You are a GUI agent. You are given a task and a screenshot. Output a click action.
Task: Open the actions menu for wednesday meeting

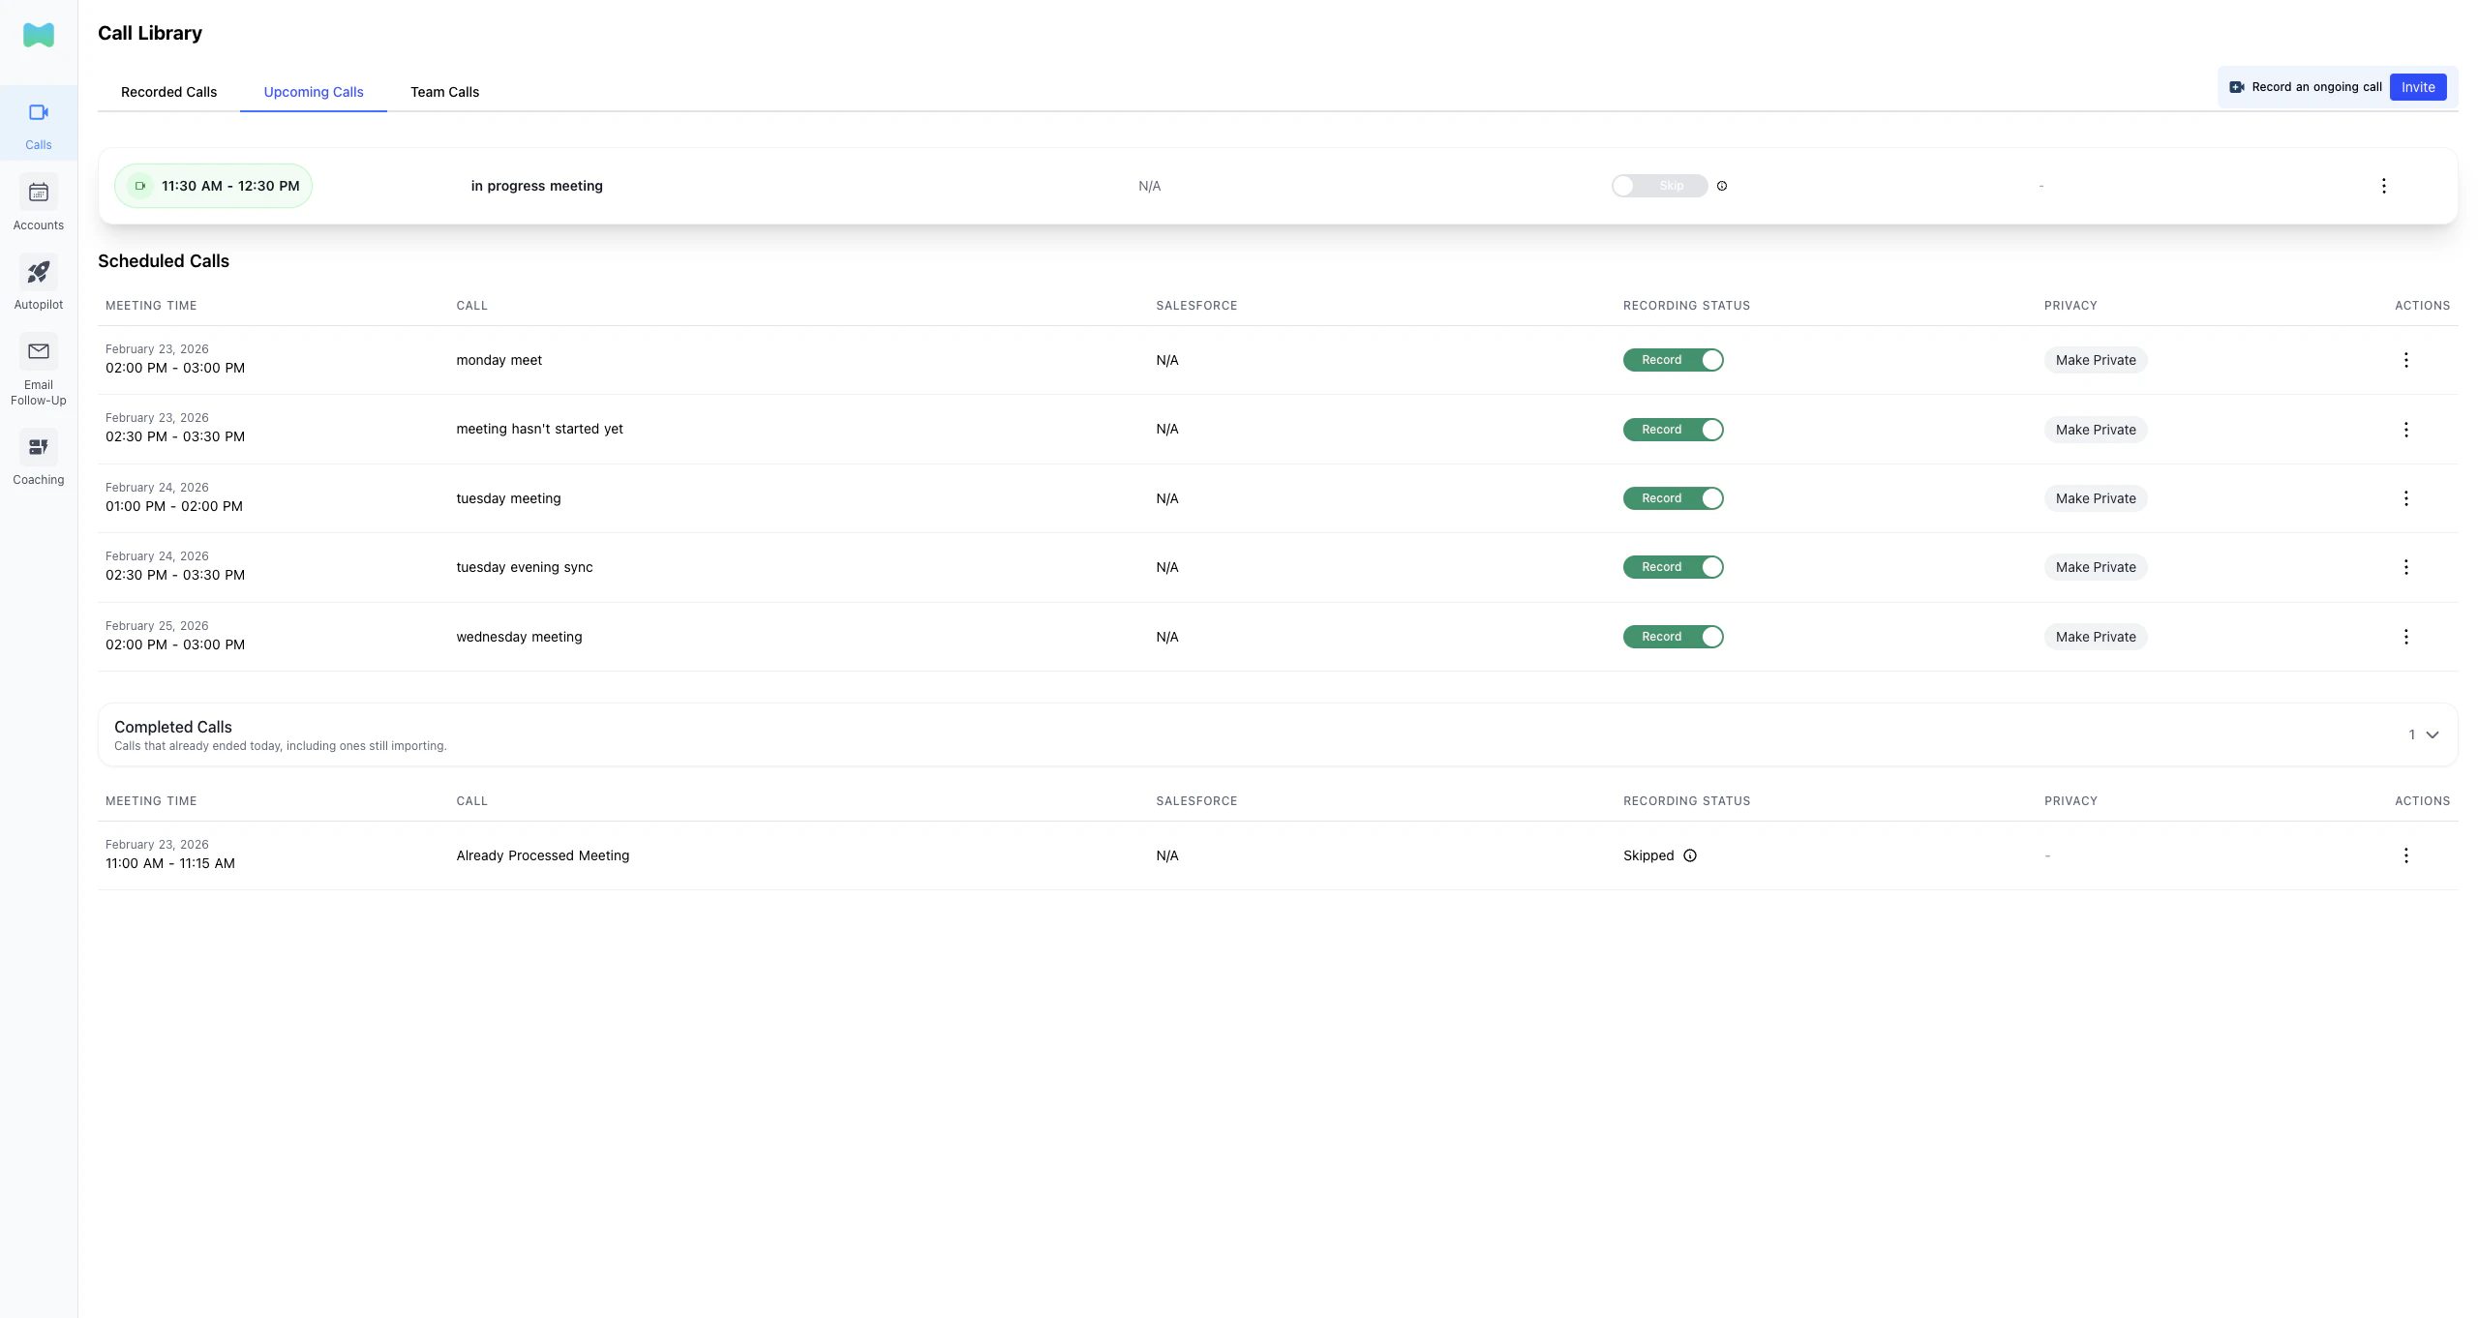pyautogui.click(x=2406, y=637)
